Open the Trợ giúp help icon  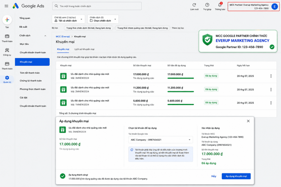pyautogui.click(x=207, y=5)
